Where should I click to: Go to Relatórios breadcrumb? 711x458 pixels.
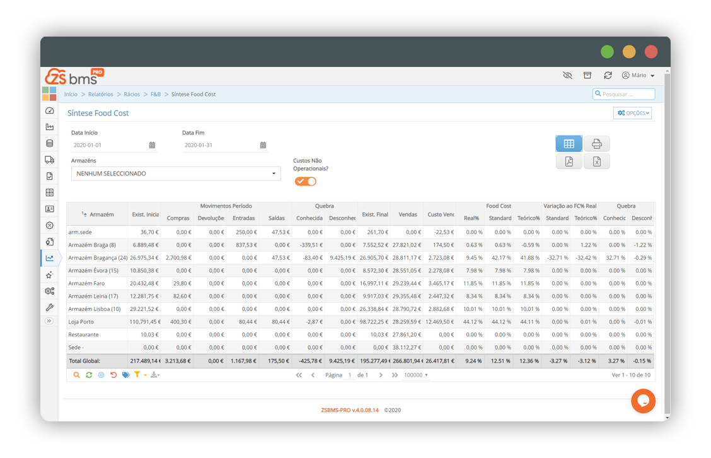[x=101, y=95]
